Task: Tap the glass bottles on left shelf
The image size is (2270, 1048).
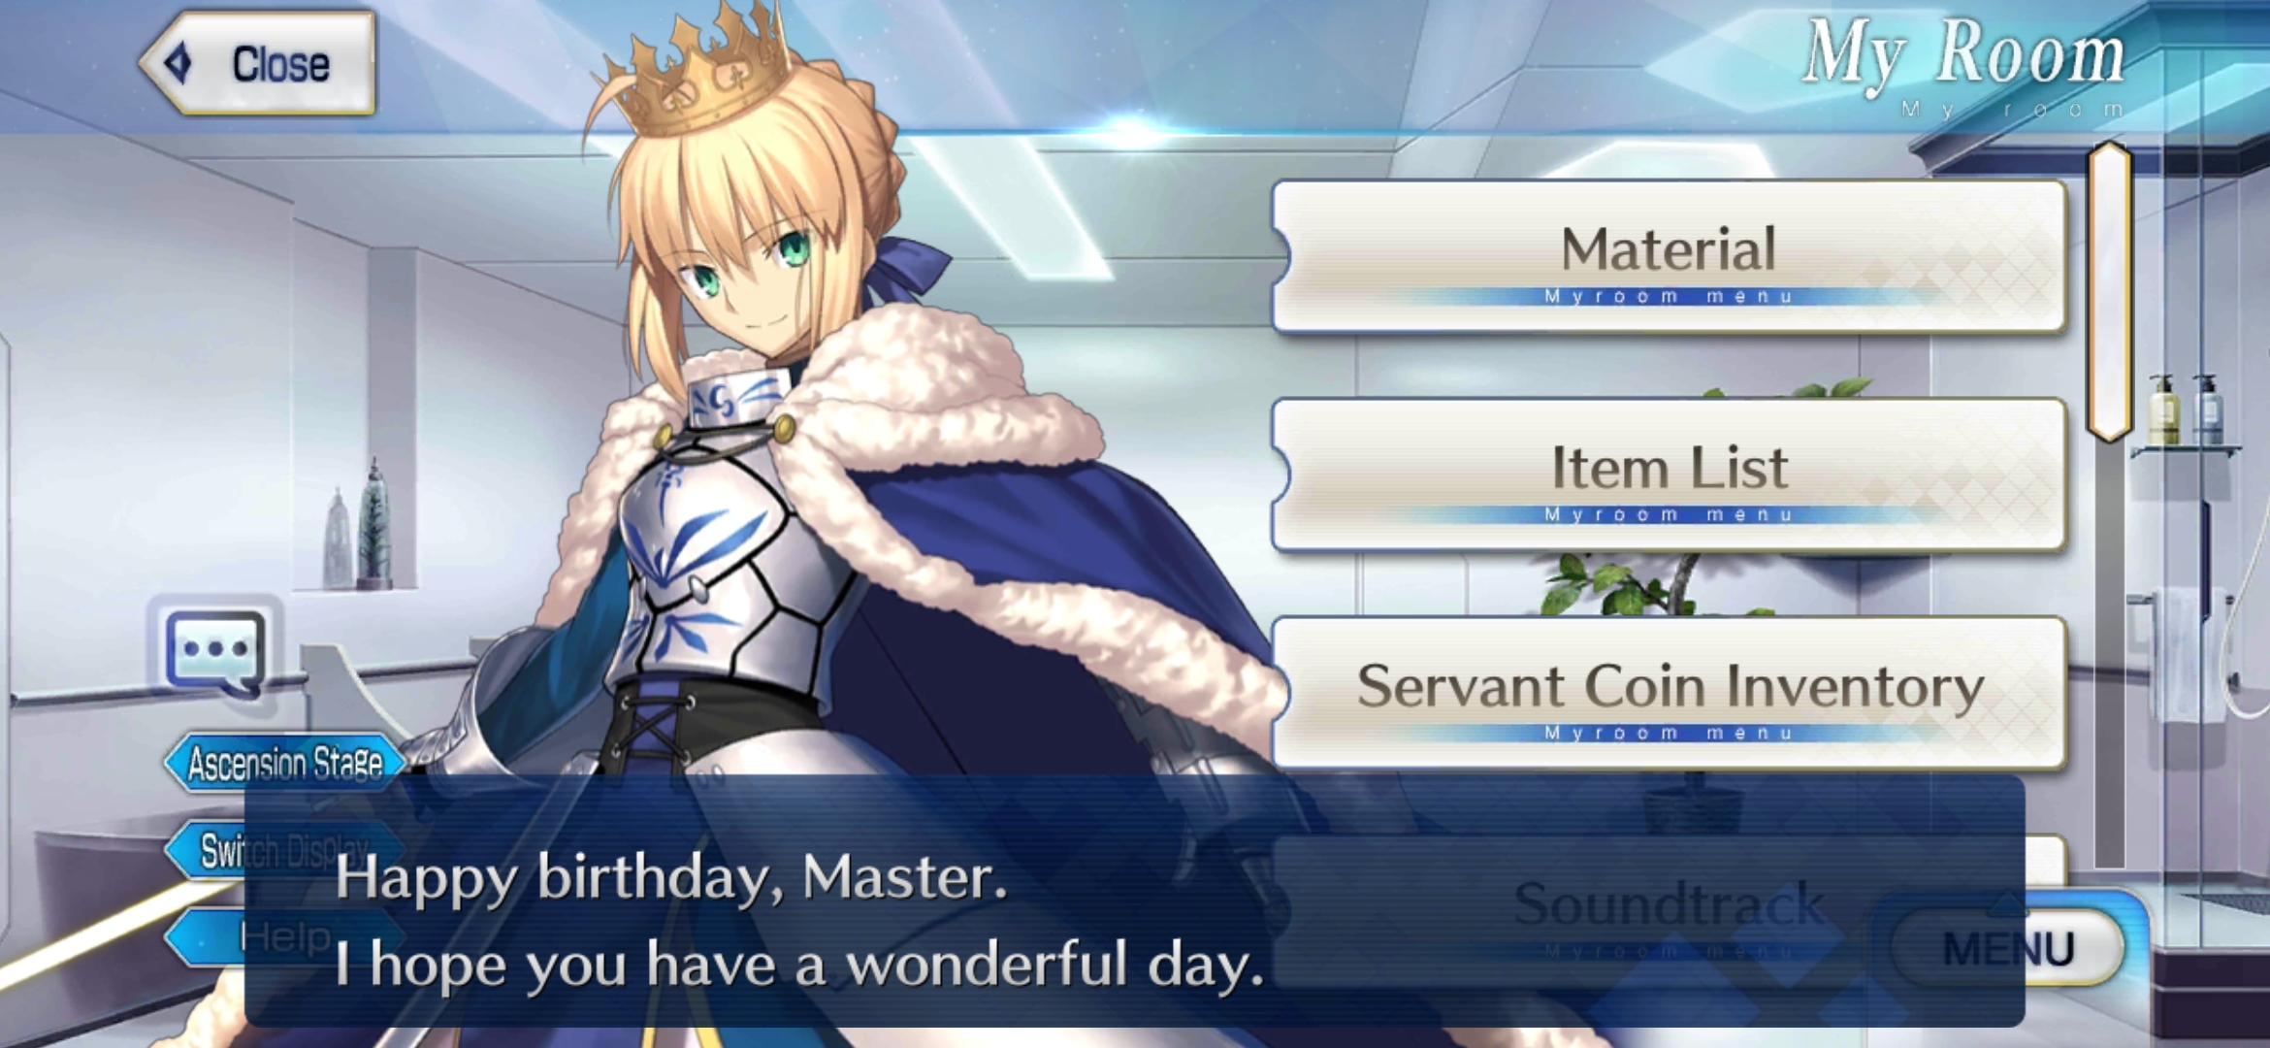Action: 358,529
